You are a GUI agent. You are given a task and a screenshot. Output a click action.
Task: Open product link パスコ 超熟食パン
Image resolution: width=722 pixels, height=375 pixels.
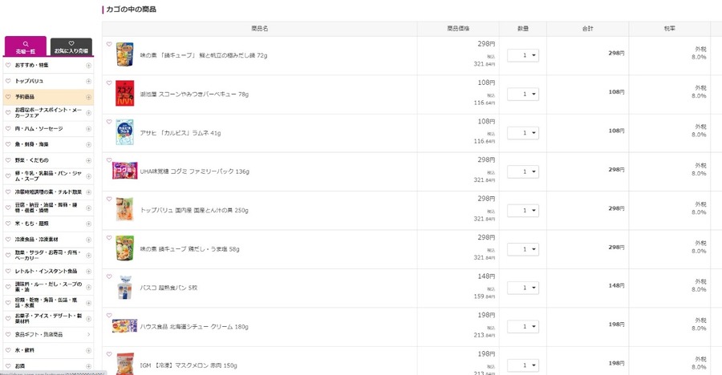click(169, 288)
